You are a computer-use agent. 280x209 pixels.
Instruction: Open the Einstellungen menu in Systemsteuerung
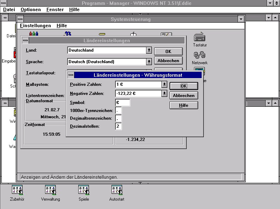pos(35,25)
